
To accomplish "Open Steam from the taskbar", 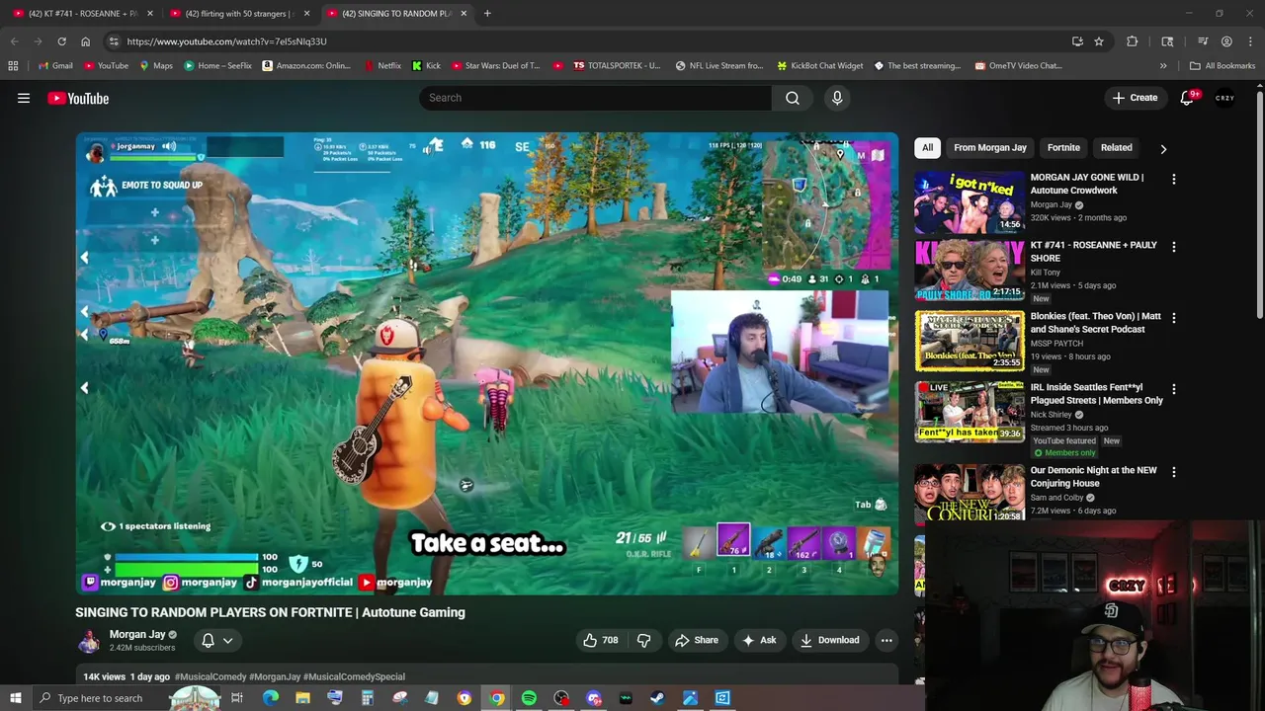I will pos(657,698).
